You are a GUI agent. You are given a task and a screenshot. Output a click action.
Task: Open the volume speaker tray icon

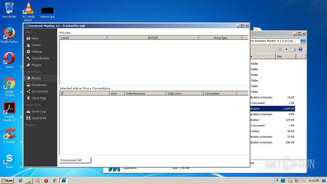[303, 181]
